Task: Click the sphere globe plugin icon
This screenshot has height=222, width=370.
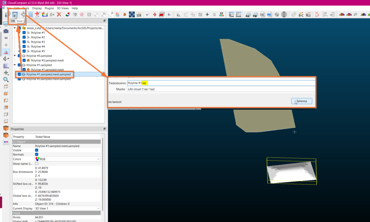Action: point(284,14)
